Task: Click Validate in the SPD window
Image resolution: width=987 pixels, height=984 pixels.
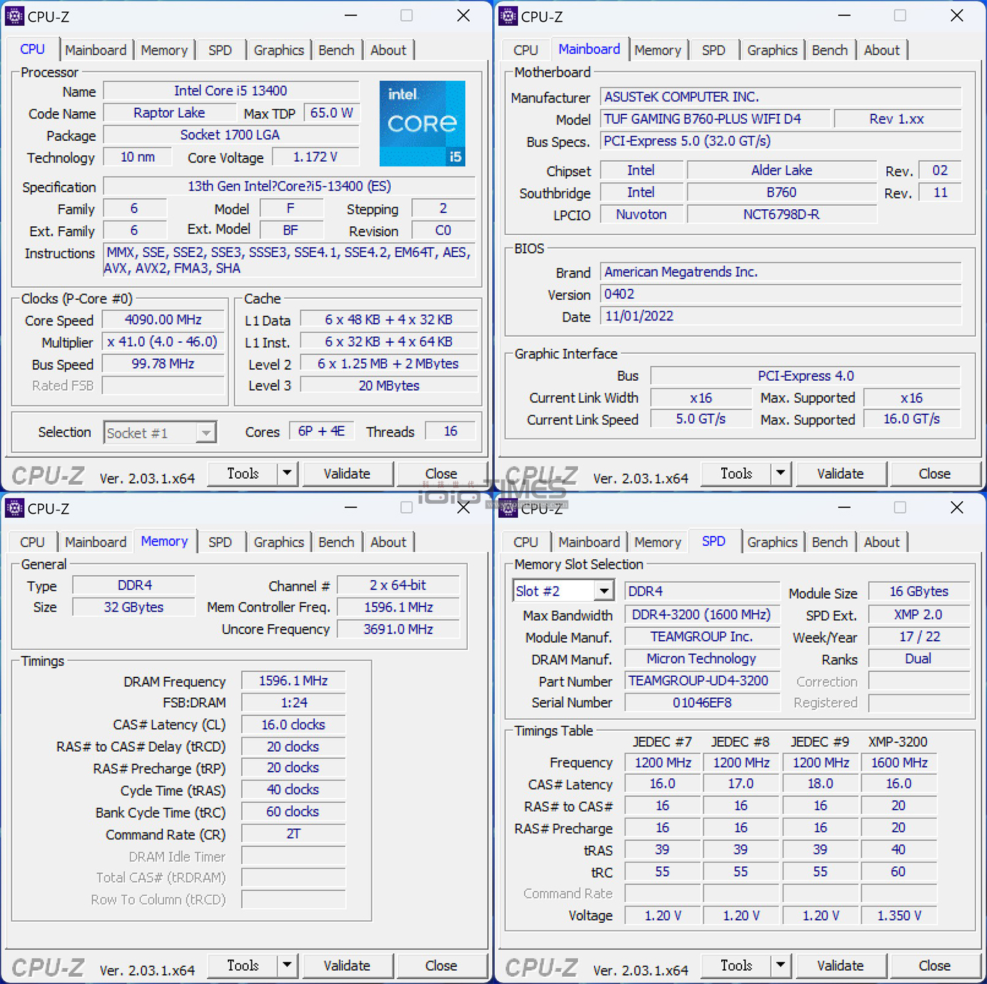Action: point(840,966)
